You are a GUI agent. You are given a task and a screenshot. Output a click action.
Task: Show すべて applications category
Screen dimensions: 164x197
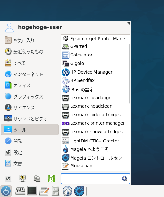click(30, 63)
